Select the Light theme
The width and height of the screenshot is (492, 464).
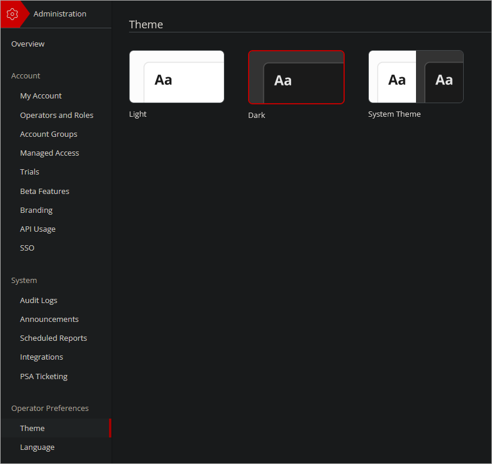(x=176, y=76)
